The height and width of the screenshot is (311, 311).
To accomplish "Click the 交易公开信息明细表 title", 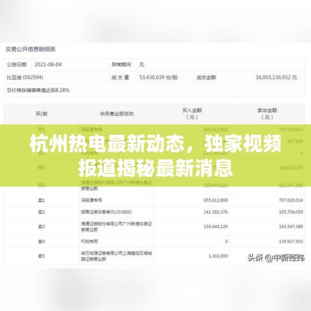I will [x=30, y=49].
